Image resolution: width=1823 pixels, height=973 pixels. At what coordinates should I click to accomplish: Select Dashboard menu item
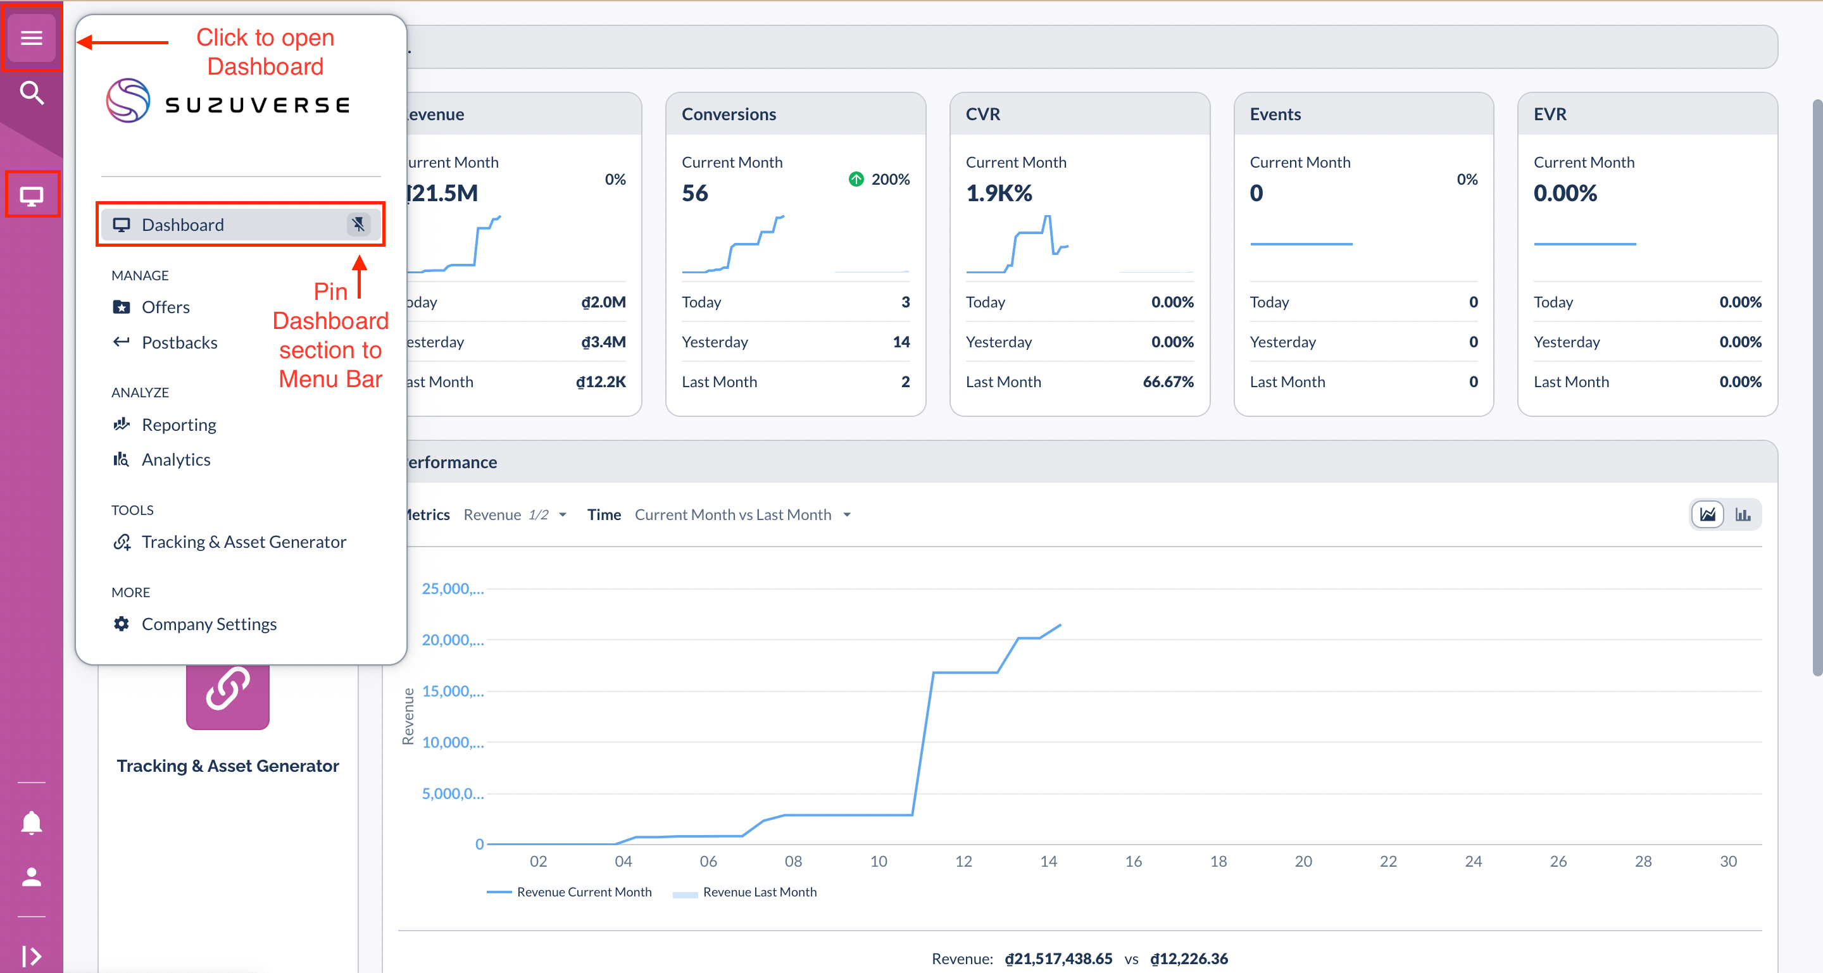(182, 225)
